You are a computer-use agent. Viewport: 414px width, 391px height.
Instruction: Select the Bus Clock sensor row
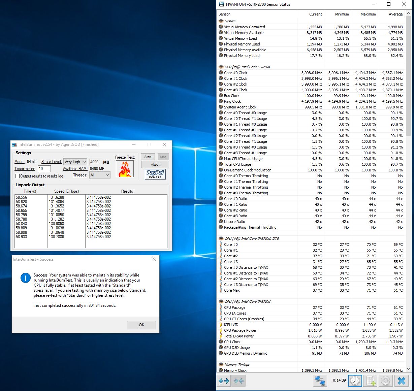[311, 96]
